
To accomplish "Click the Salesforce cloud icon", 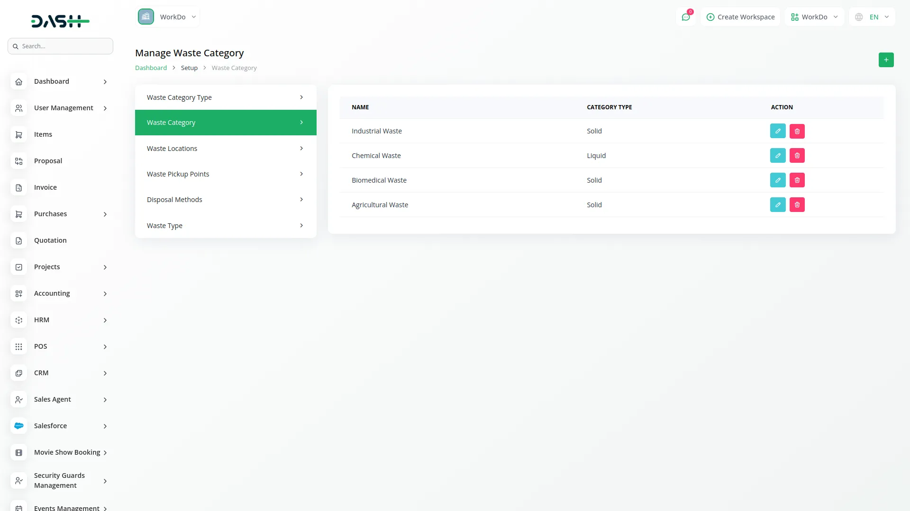I will pos(19,426).
